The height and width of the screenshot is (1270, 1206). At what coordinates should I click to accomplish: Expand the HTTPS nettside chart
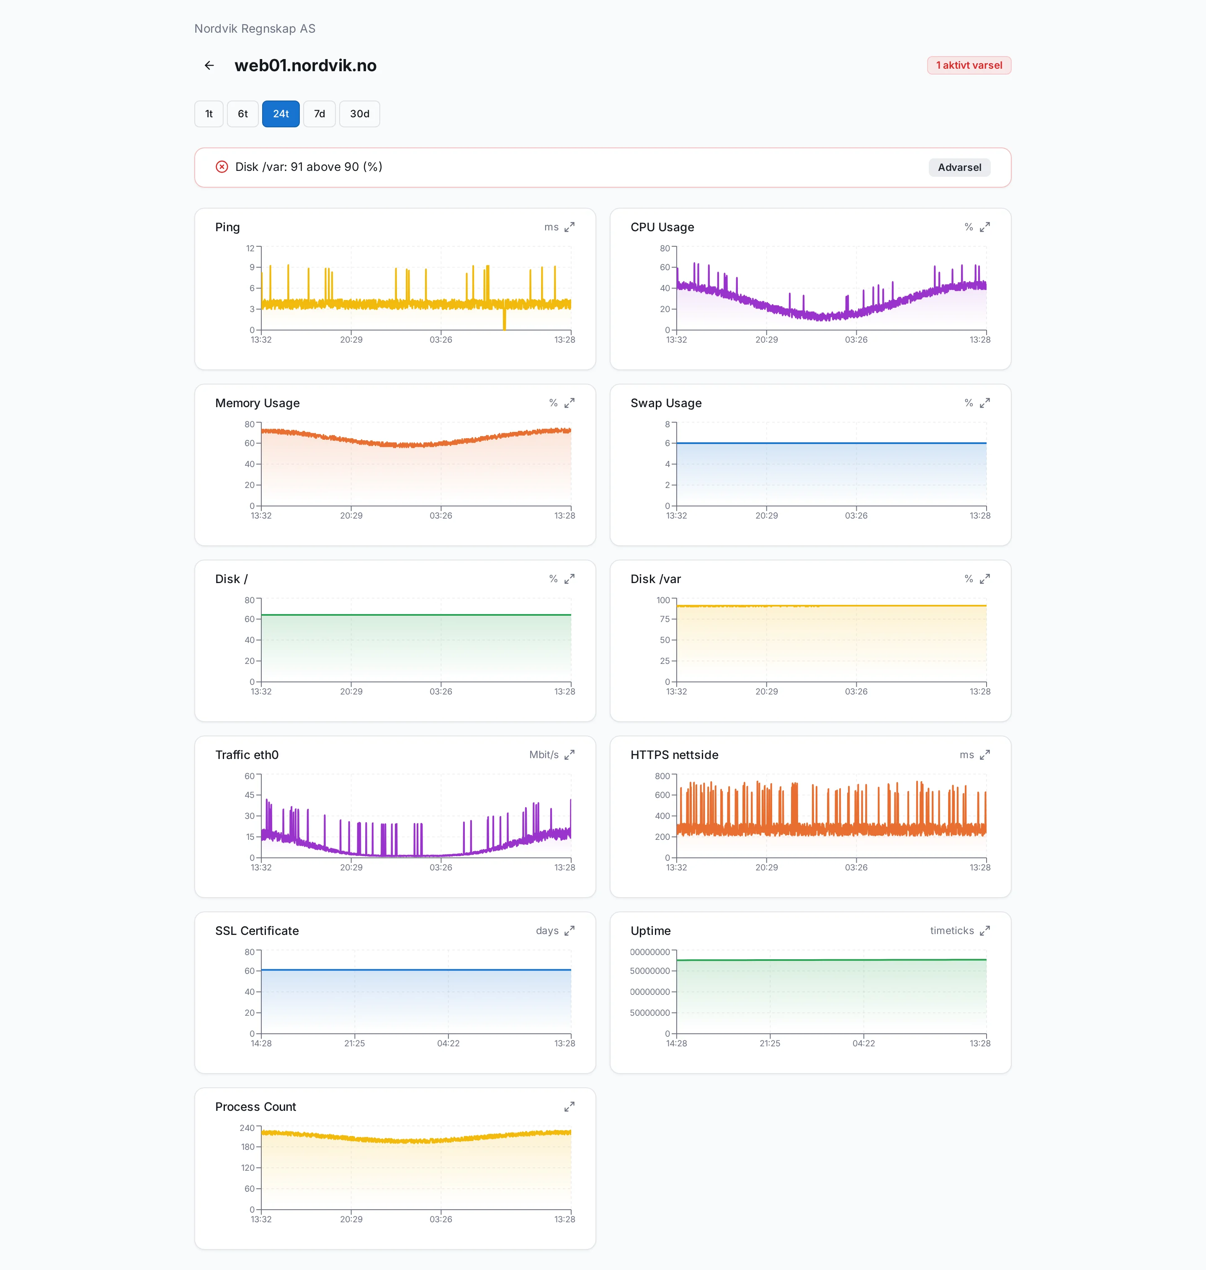tap(984, 755)
